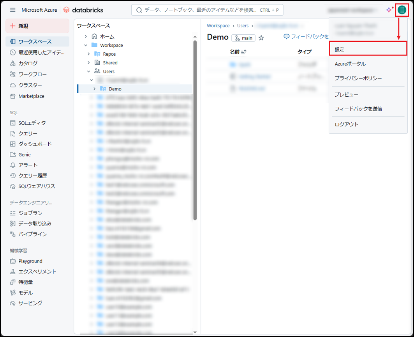
Task: Open クエリー履歴 in sidebar
Action: [37, 176]
